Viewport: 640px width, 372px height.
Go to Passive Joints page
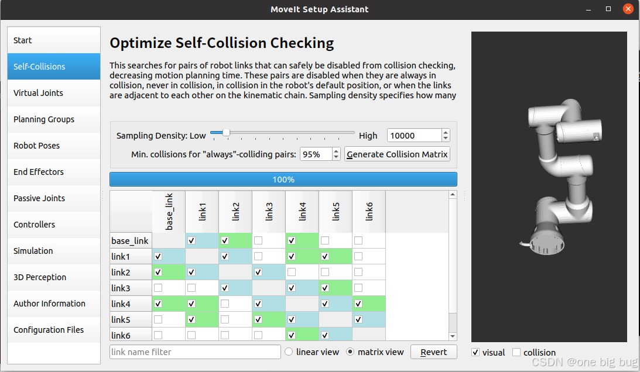click(54, 198)
